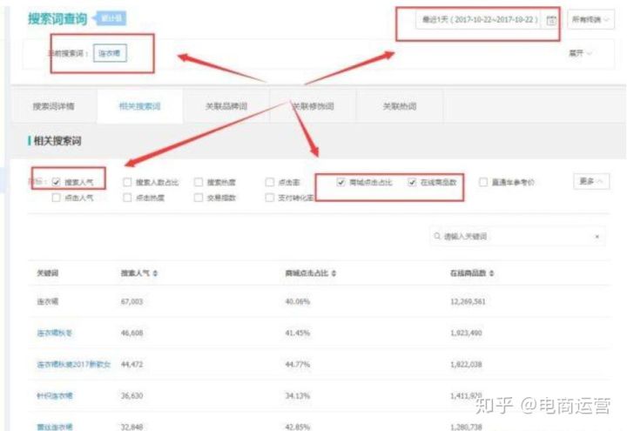Click the 搜索词查询 page title
This screenshot has width=627, height=431.
click(x=57, y=19)
